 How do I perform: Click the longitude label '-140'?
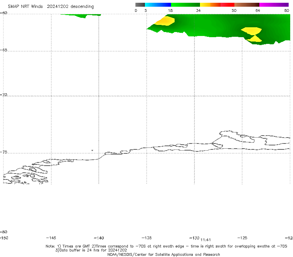(x=99, y=238)
